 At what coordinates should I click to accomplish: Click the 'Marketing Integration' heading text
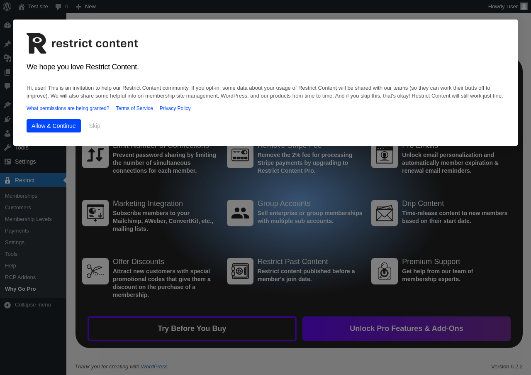point(148,203)
